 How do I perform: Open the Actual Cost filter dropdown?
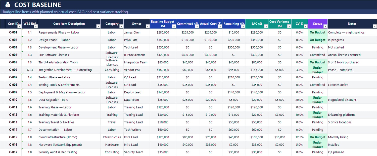[220, 26]
